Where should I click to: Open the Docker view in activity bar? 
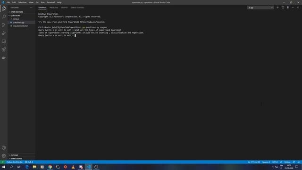(x=4, y=58)
